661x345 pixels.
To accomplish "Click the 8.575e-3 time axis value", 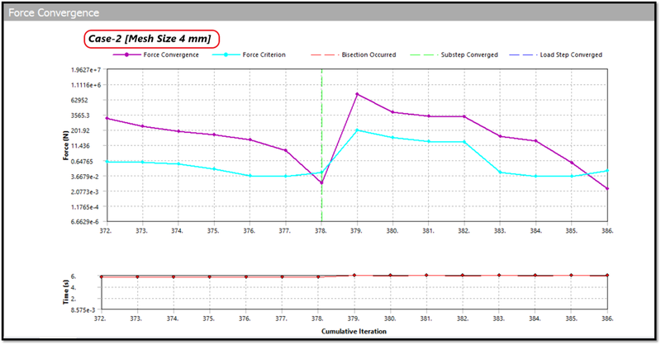I will coord(83,310).
